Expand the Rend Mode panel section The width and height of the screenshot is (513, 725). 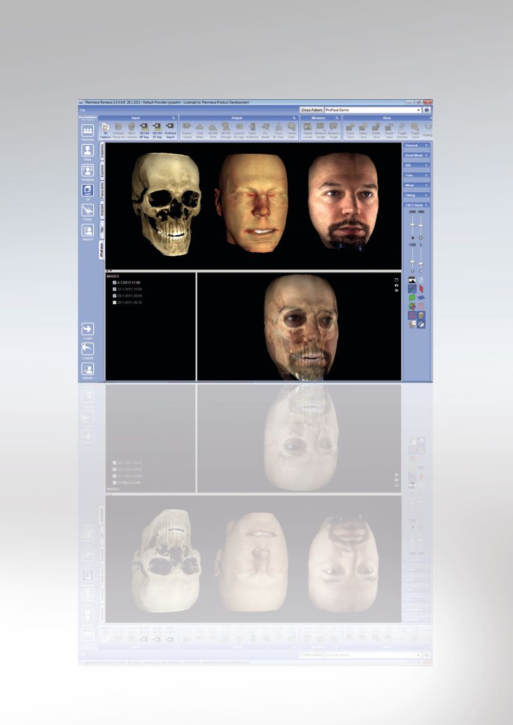[x=416, y=155]
